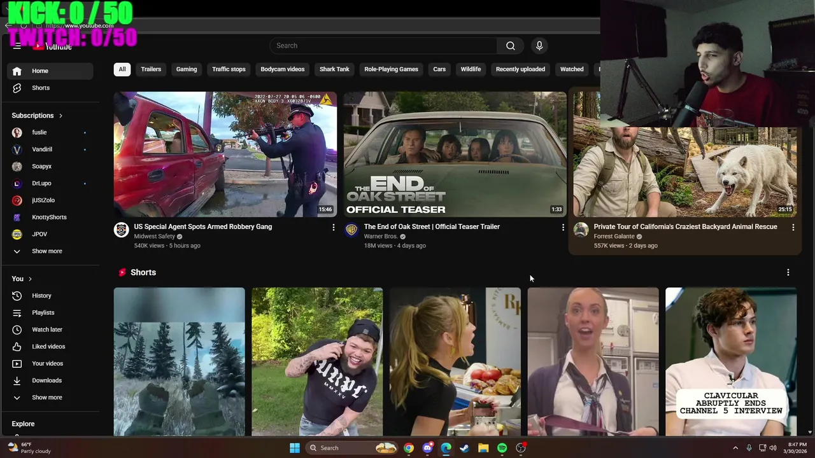Expand Show more under Subscriptions
The height and width of the screenshot is (458, 815).
pos(50,251)
